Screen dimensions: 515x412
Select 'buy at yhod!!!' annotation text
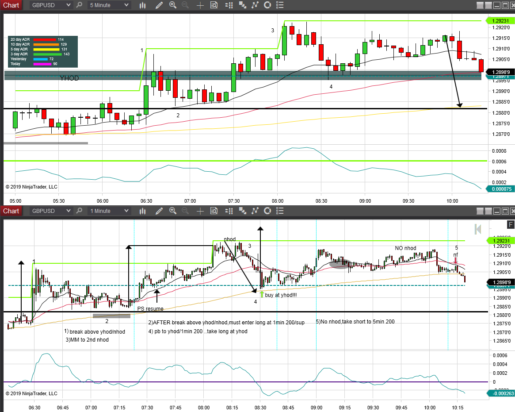[281, 295]
